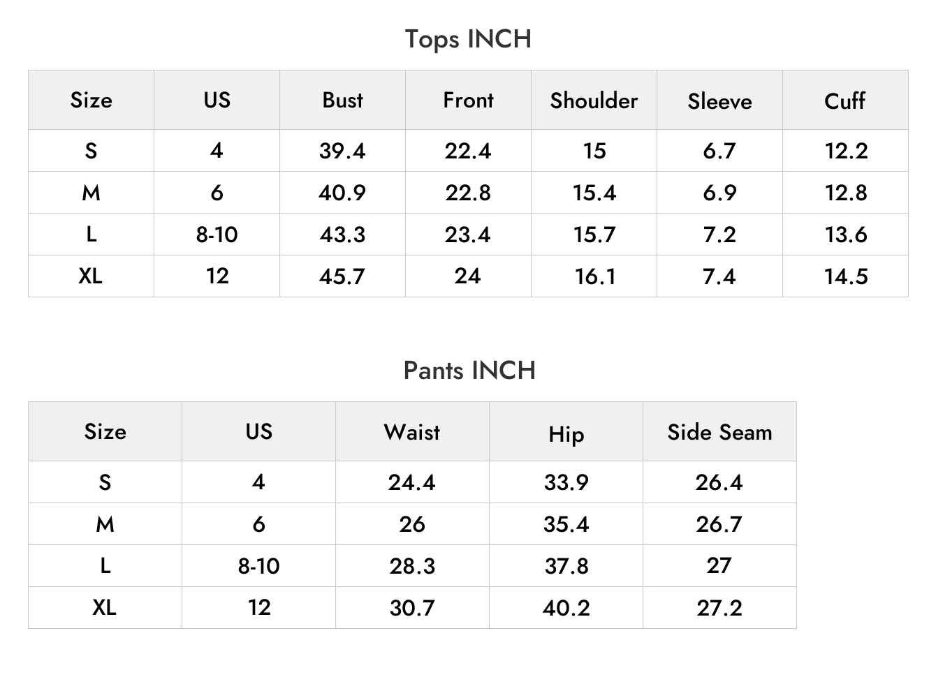Image resolution: width=936 pixels, height=677 pixels.
Task: Select the Shoulder column header in Tops
Action: pos(594,100)
